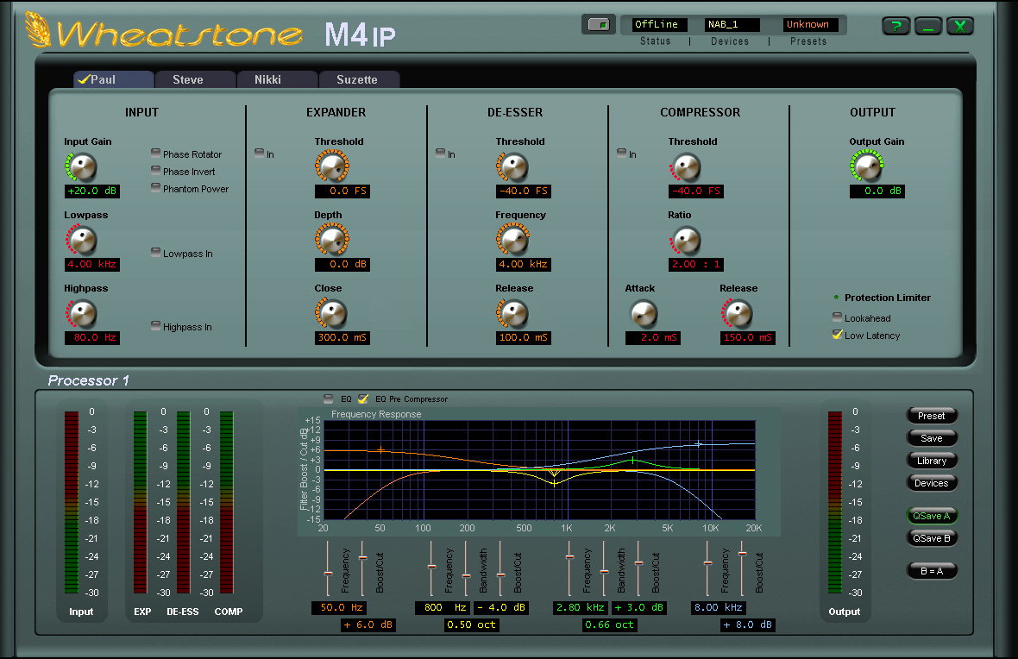This screenshot has width=1018, height=659.
Task: Go to the Suzette tab
Action: pos(359,79)
